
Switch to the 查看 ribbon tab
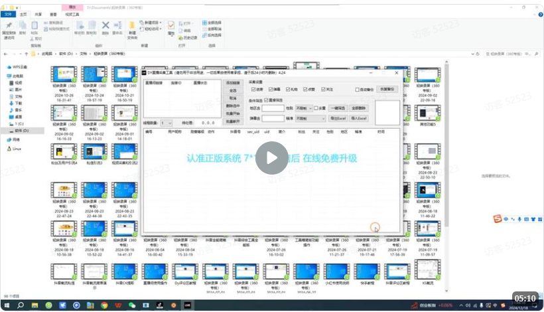52,13
